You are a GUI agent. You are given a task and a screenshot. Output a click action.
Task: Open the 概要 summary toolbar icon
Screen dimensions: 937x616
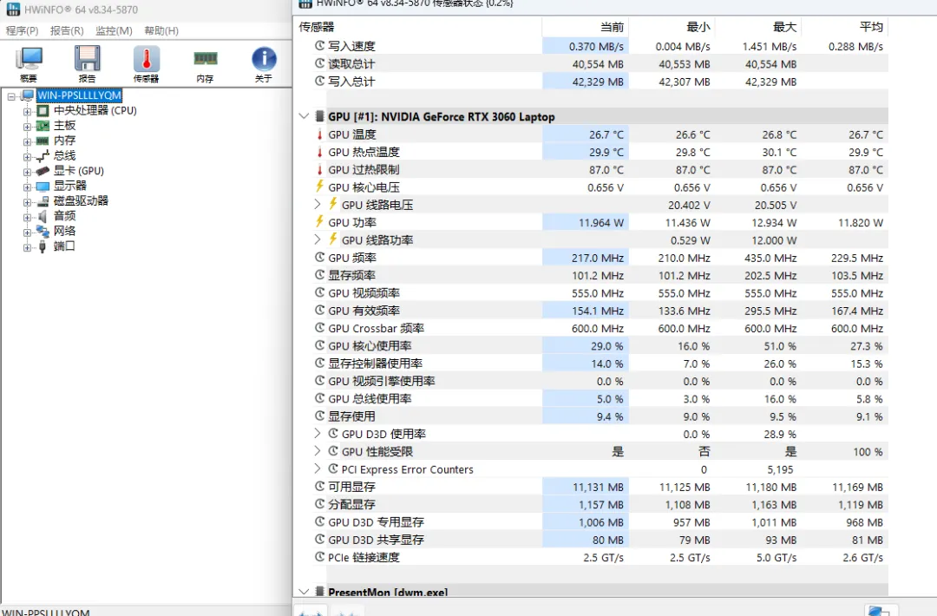[28, 64]
